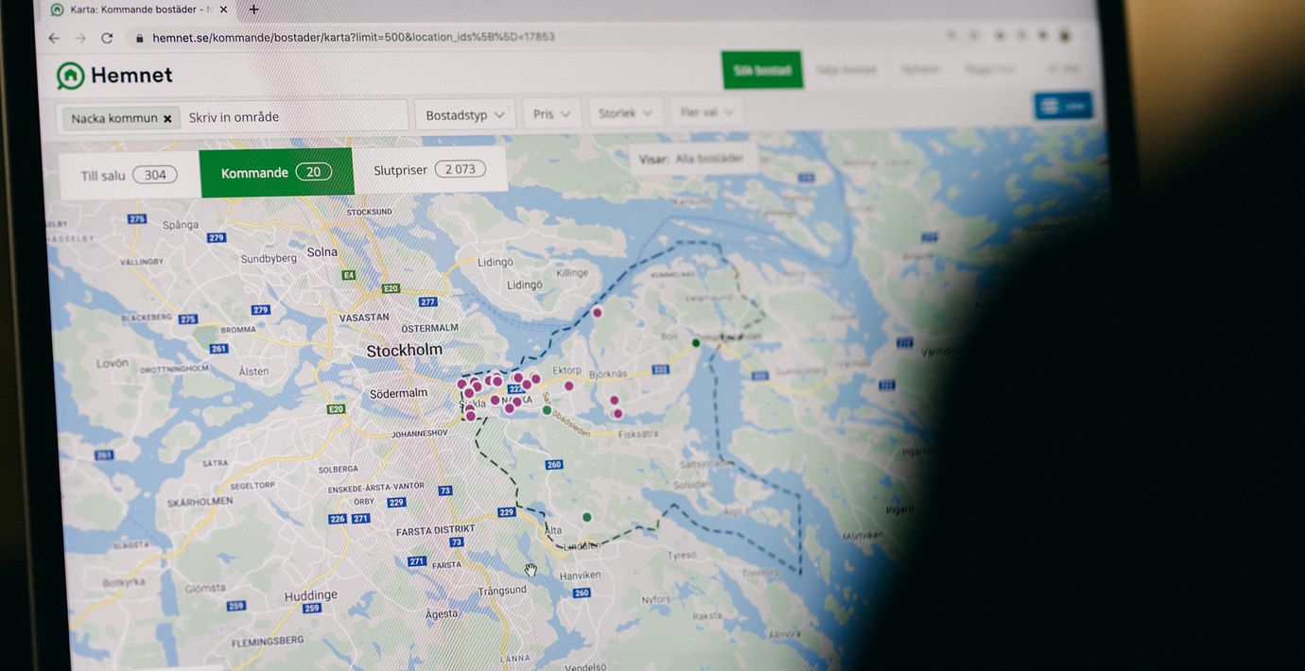
Task: Go back with the browser back arrow
Action: pyautogui.click(x=54, y=38)
